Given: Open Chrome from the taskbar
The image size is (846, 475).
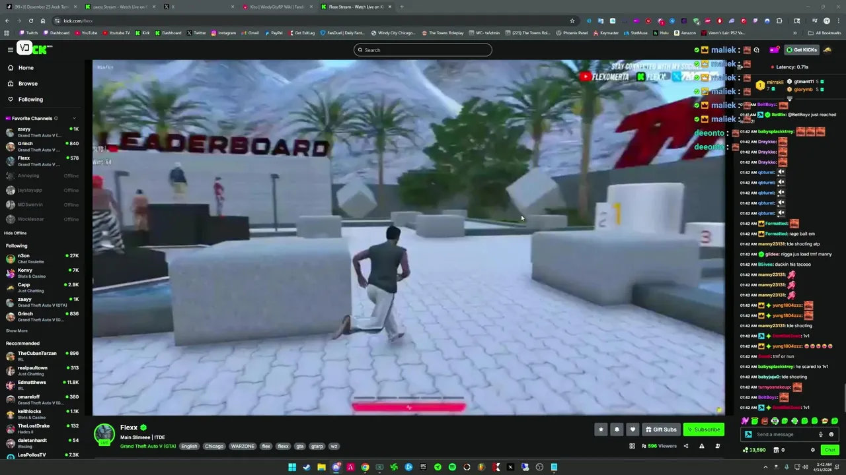Looking at the screenshot, I should (x=365, y=467).
